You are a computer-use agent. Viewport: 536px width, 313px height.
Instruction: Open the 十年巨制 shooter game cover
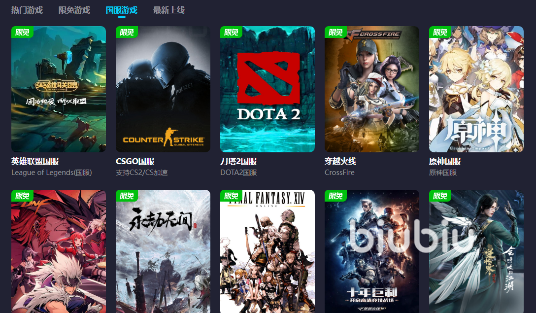[x=372, y=251]
